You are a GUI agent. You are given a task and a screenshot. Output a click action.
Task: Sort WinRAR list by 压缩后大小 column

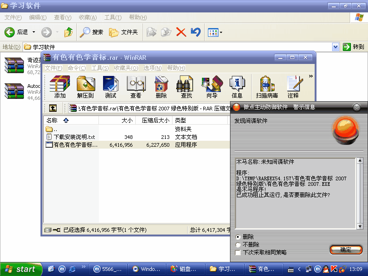tap(154, 121)
